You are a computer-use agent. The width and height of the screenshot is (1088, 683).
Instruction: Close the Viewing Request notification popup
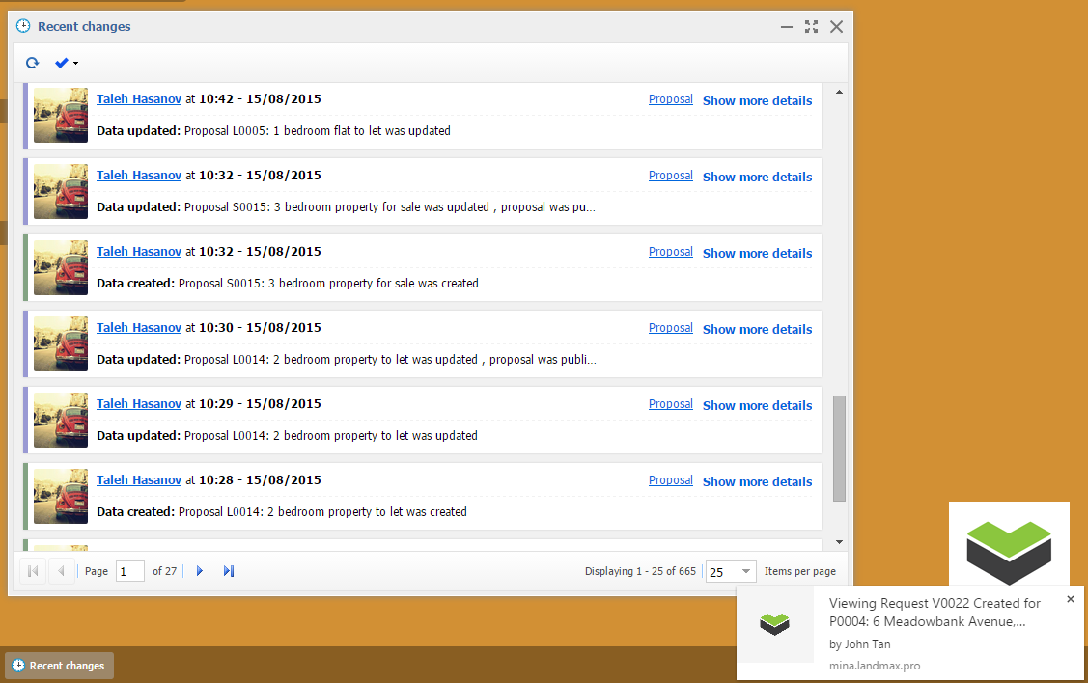(1070, 599)
